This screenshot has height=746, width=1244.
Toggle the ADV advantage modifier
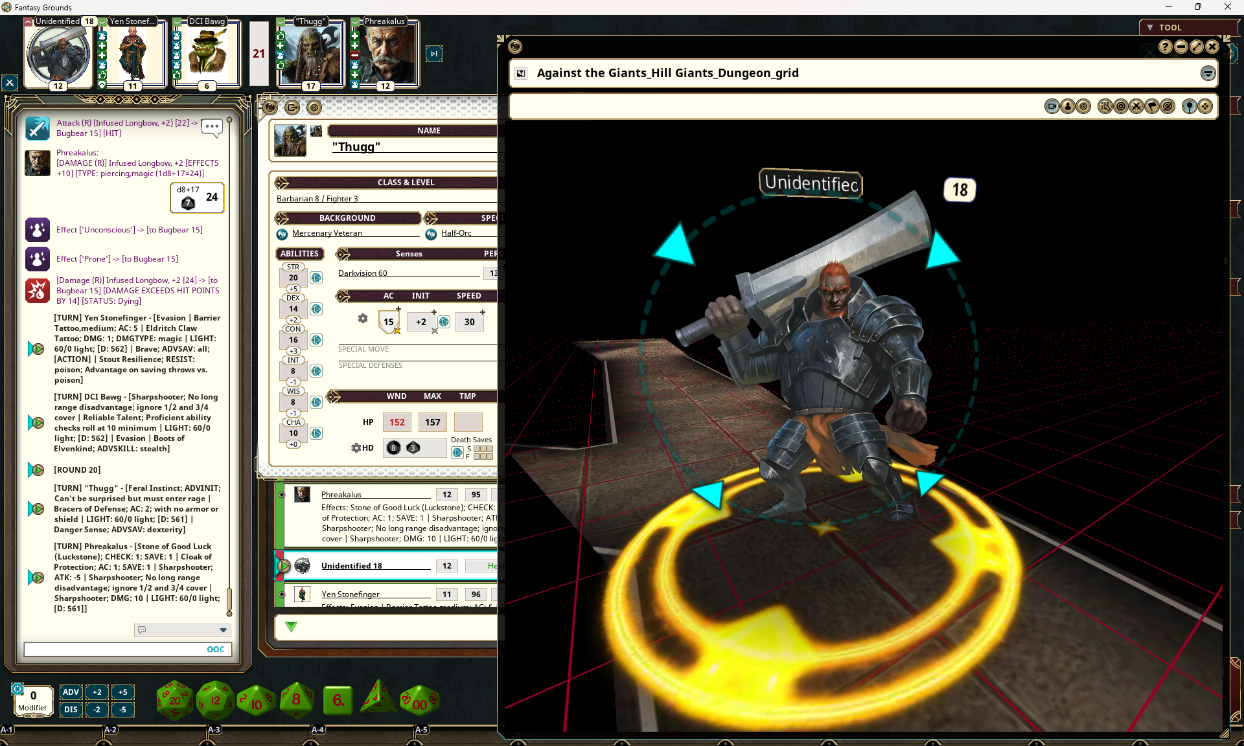[71, 692]
